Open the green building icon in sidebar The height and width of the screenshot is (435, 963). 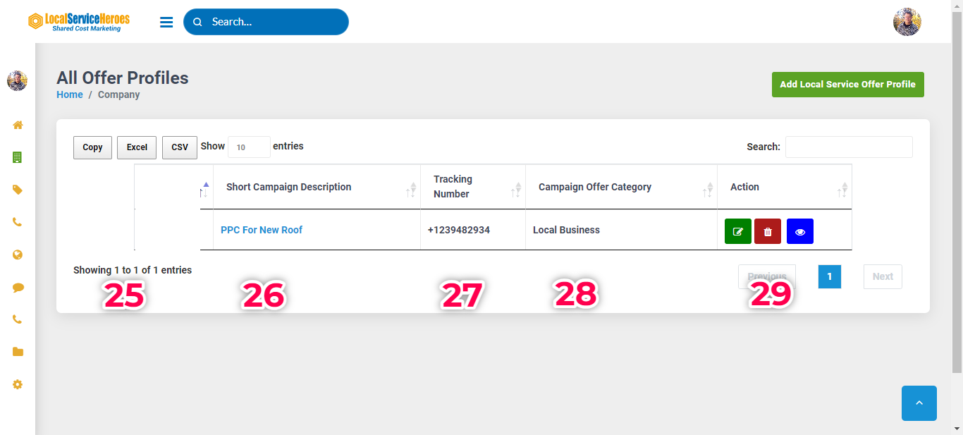18,157
